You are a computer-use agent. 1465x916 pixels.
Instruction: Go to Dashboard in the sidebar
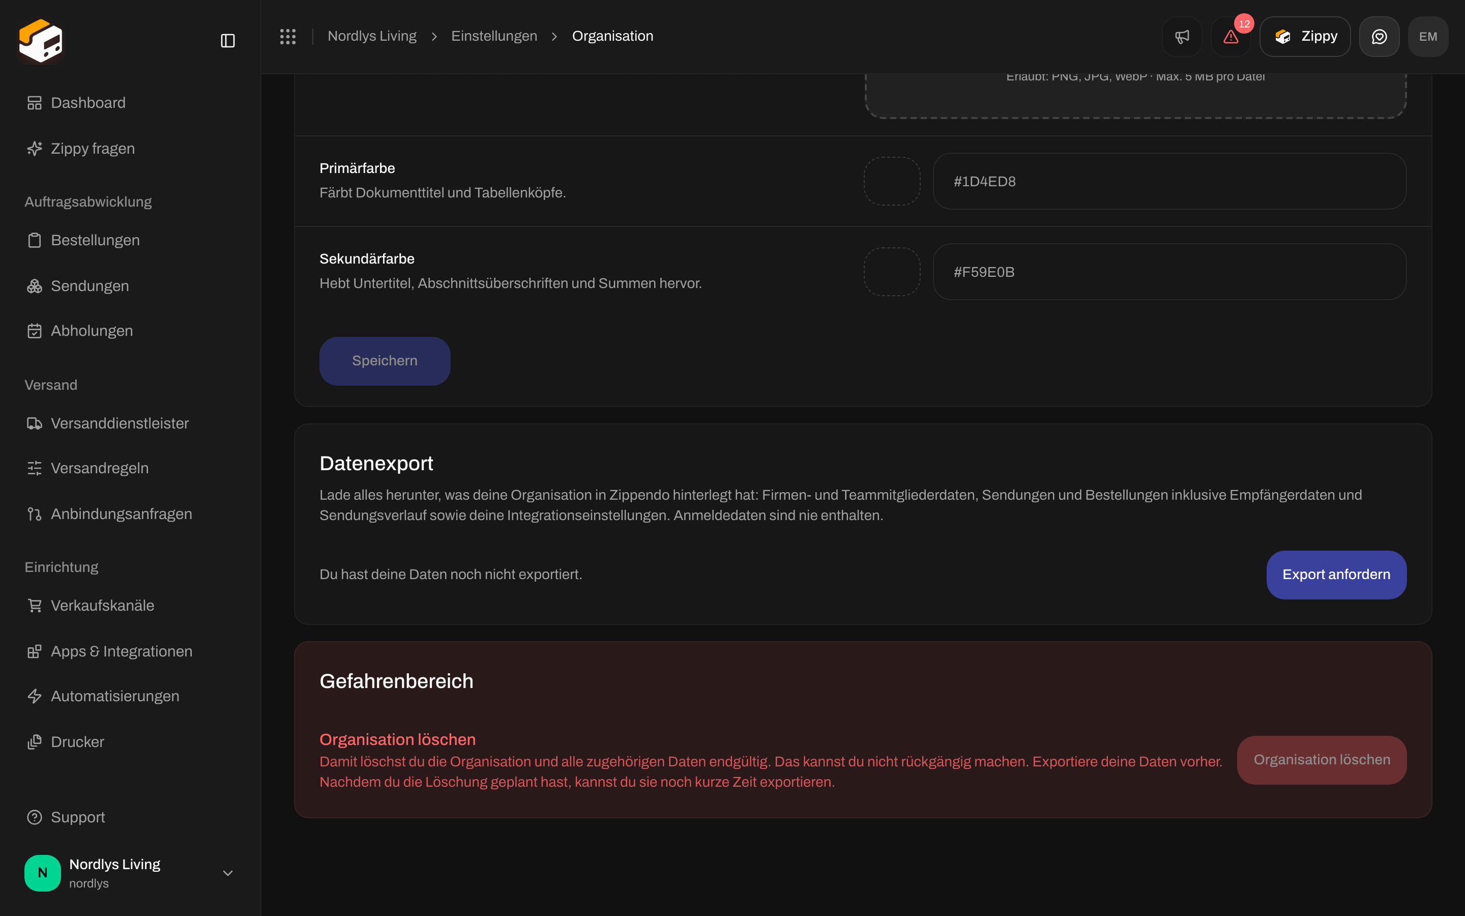130,102
